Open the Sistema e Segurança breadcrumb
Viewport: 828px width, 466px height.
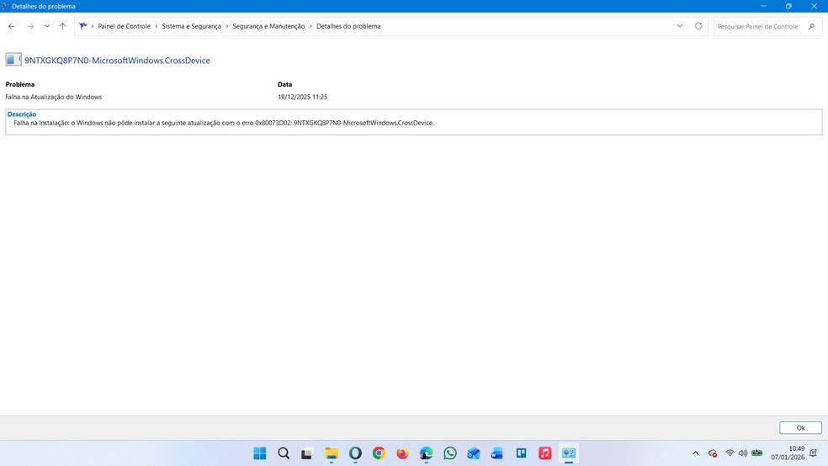[191, 26]
